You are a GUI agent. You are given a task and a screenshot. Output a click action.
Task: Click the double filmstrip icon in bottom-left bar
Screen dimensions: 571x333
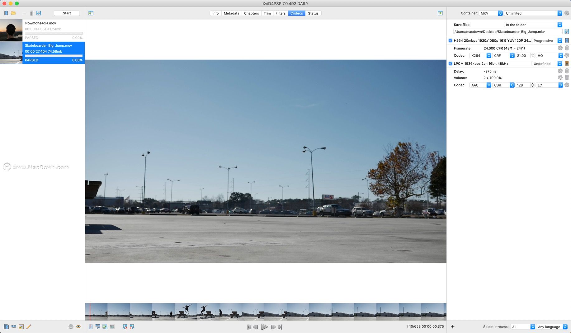click(x=14, y=327)
